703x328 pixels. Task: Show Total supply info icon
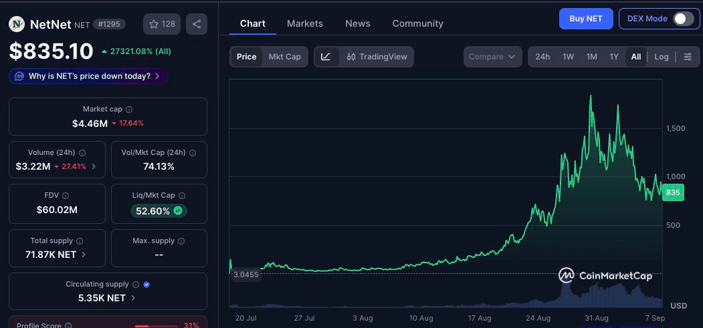tap(80, 240)
